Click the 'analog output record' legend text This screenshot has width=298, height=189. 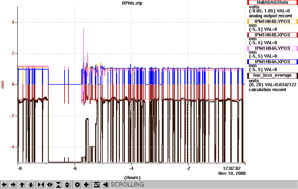pyautogui.click(x=270, y=16)
